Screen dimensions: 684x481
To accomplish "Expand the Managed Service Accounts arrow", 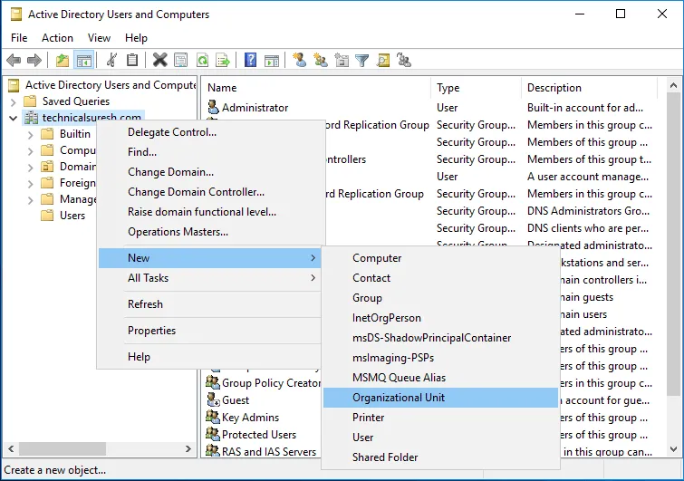I will (x=30, y=200).
